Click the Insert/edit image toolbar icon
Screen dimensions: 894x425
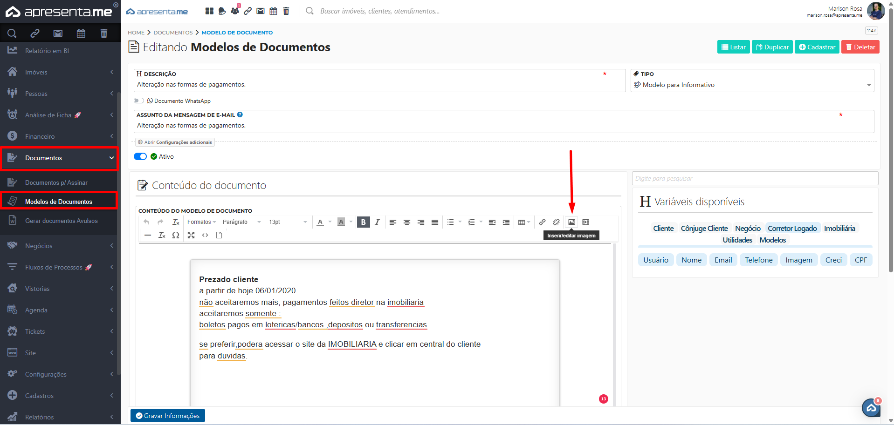pos(571,222)
